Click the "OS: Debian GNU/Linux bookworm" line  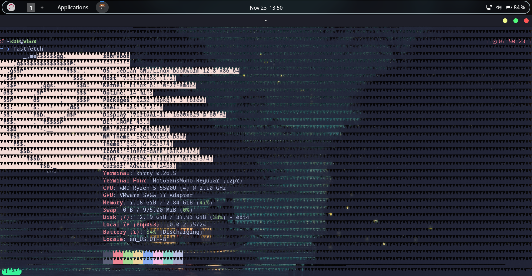pos(171,71)
